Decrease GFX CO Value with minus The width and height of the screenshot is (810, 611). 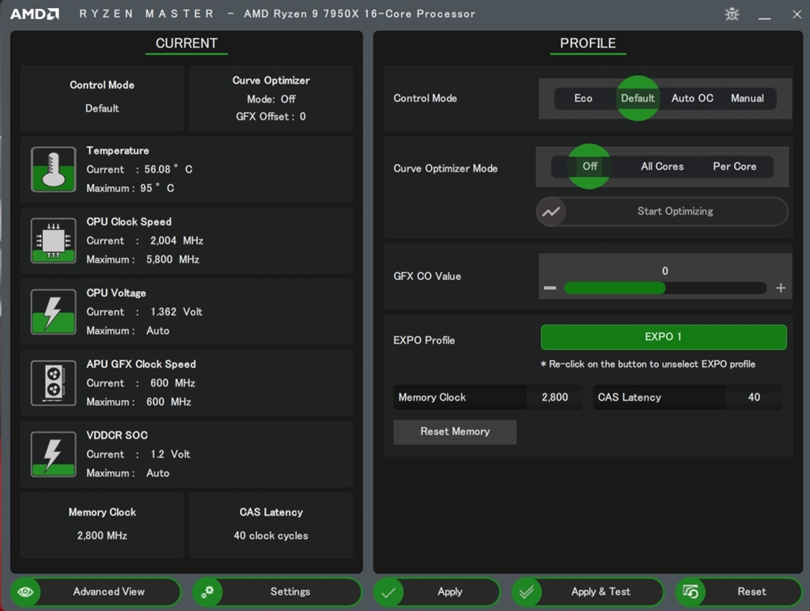(x=551, y=288)
